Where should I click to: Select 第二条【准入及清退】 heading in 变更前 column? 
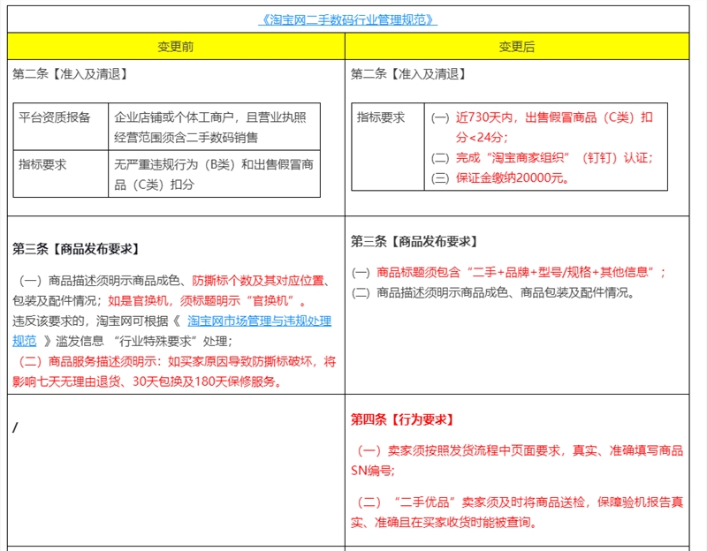[x=70, y=74]
